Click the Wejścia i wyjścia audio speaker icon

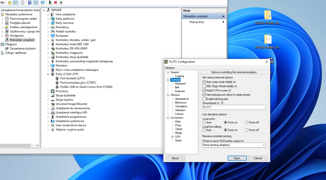53,130
